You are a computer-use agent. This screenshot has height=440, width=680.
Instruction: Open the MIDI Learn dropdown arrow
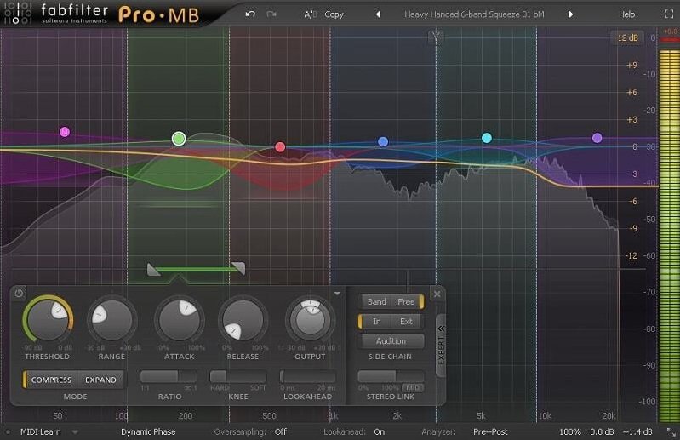(75, 432)
